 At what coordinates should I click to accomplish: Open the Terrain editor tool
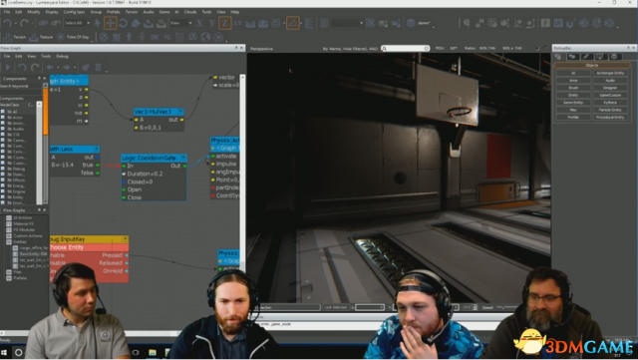pyautogui.click(x=15, y=37)
